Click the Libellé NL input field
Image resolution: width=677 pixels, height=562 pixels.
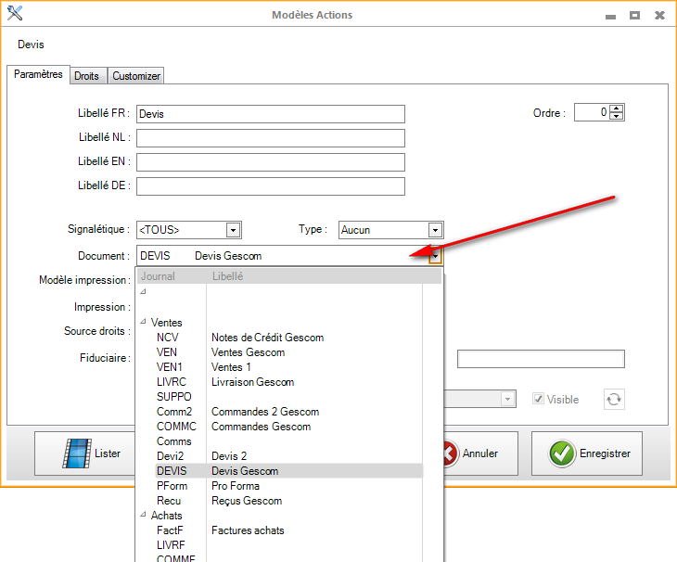click(x=270, y=138)
